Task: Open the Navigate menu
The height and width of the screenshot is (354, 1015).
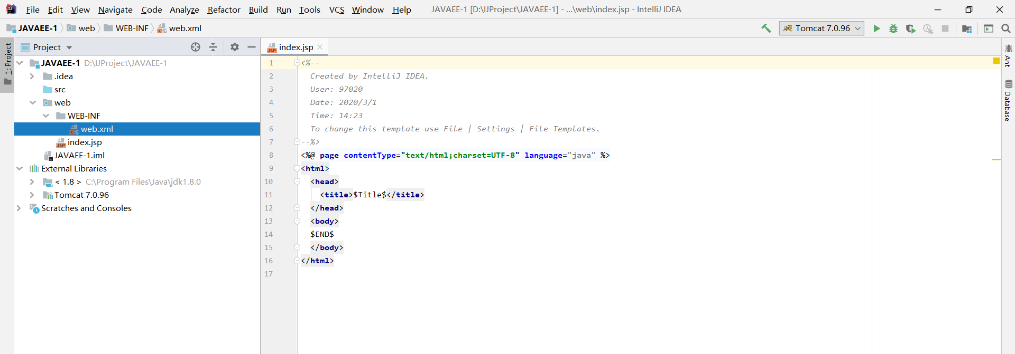Action: [115, 9]
